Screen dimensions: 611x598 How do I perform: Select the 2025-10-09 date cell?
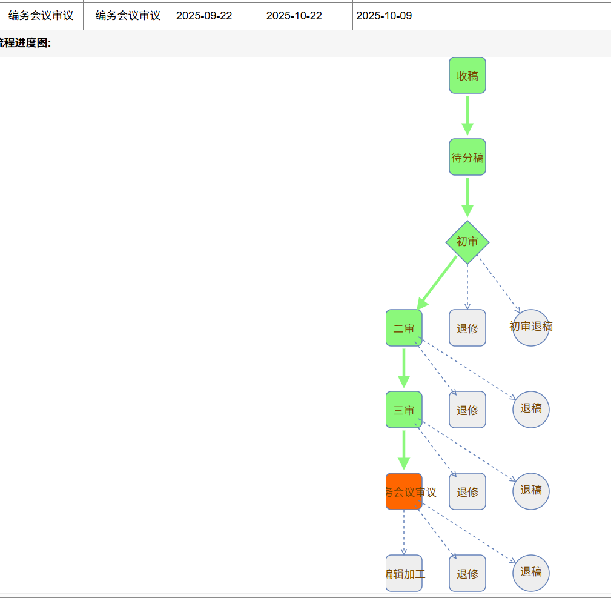(384, 16)
